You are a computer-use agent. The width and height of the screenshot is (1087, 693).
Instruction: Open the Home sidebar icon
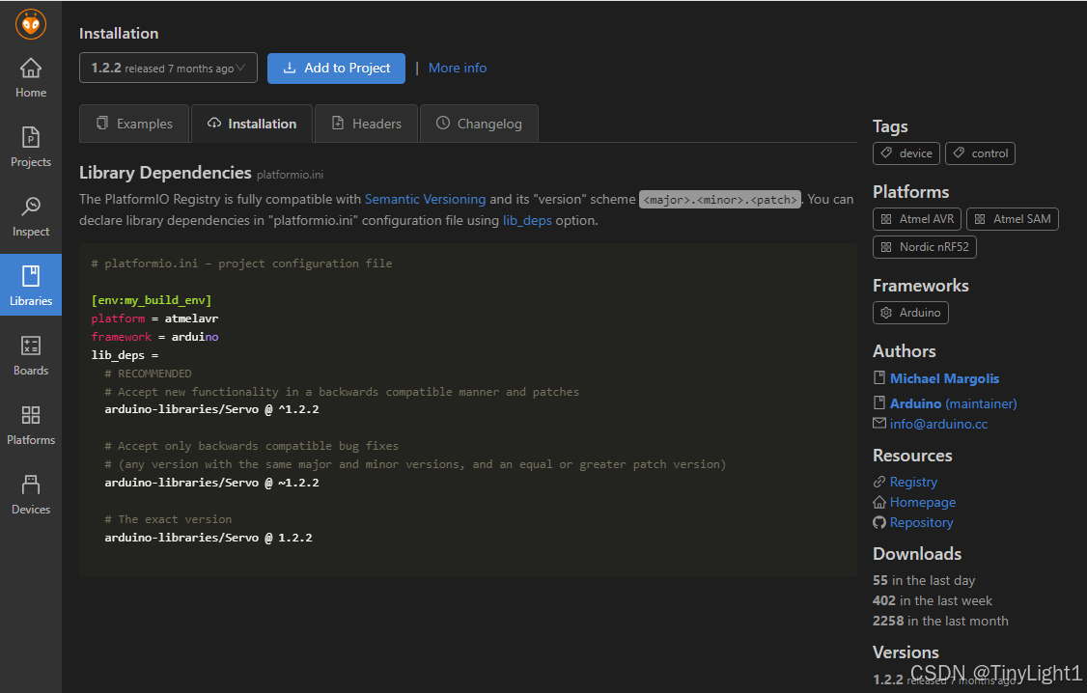[31, 78]
